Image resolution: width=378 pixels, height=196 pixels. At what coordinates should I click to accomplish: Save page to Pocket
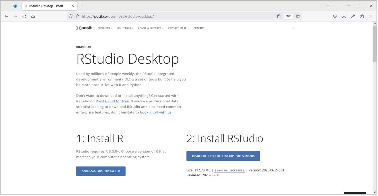tap(335, 16)
